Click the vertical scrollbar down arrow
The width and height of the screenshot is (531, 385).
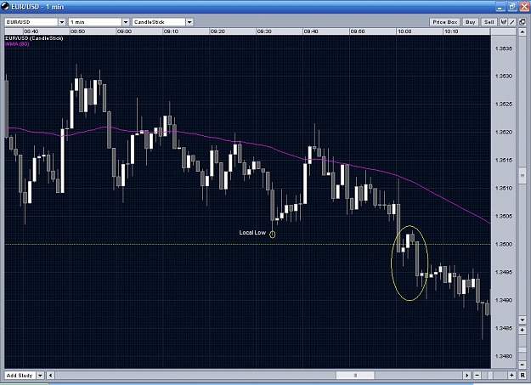[523, 320]
